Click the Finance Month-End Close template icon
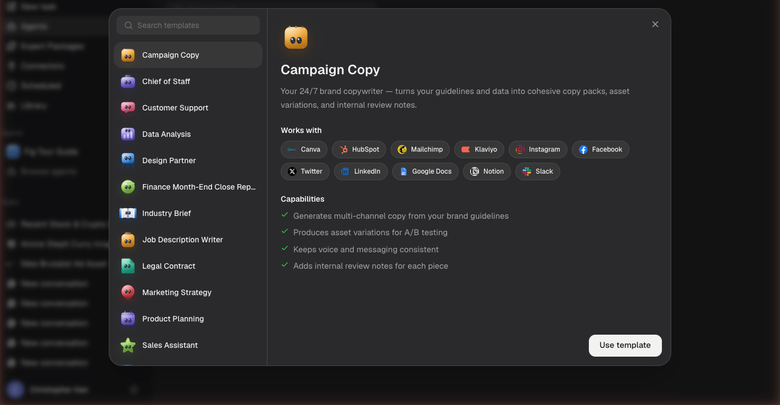Image resolution: width=780 pixels, height=405 pixels. pos(128,187)
